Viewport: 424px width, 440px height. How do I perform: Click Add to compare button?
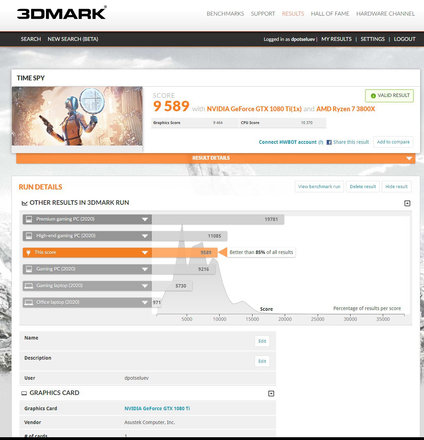(x=393, y=142)
